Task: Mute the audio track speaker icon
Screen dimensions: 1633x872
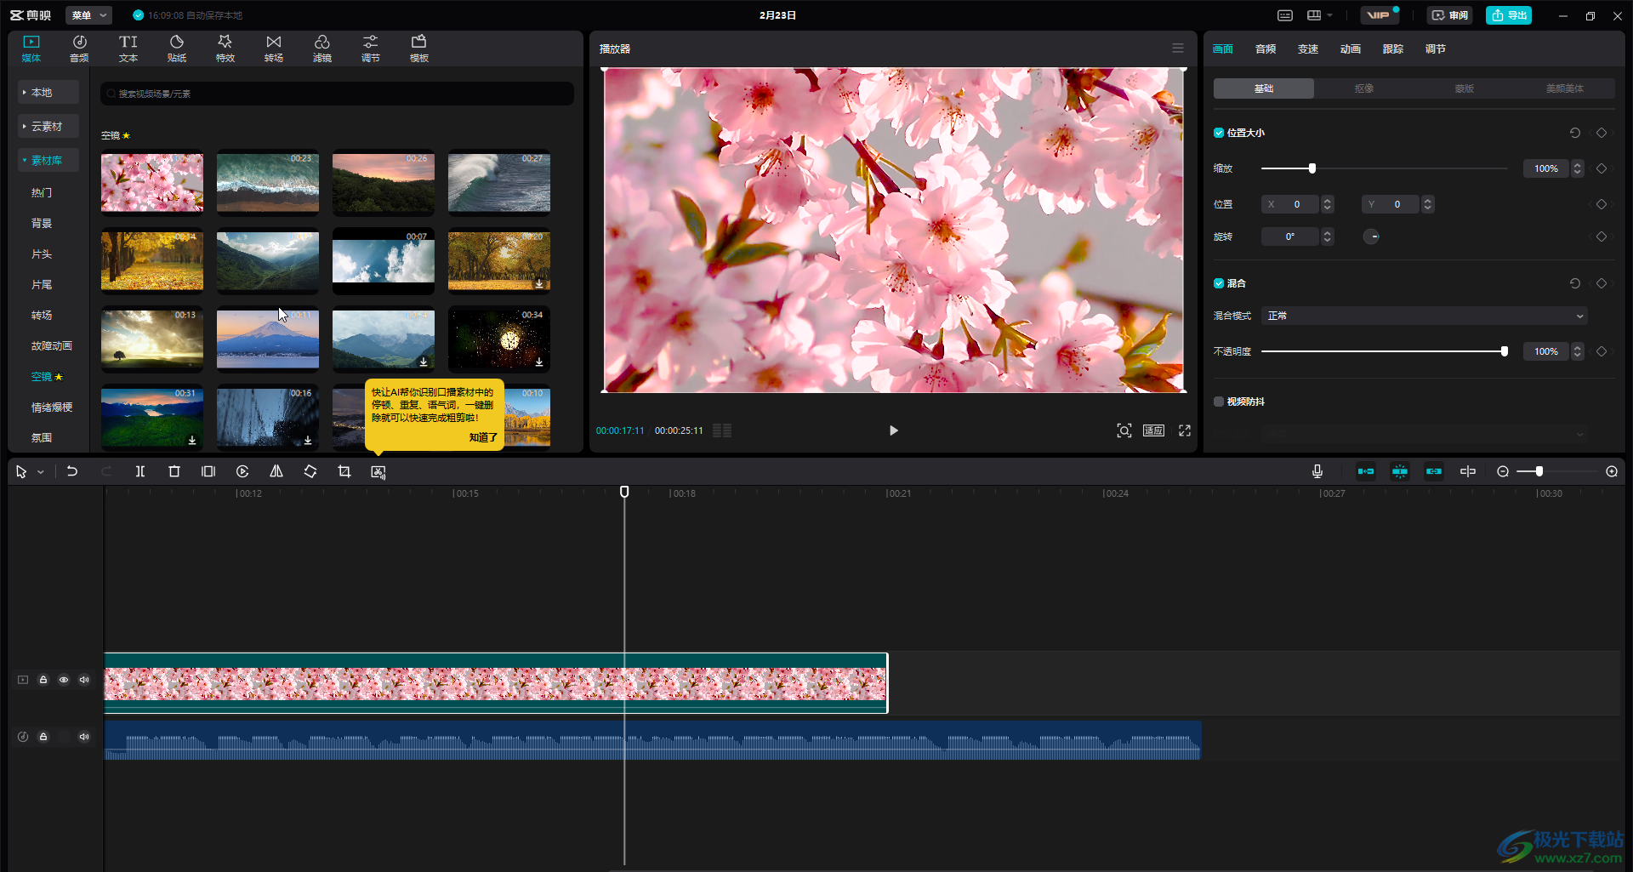Action: [84, 737]
